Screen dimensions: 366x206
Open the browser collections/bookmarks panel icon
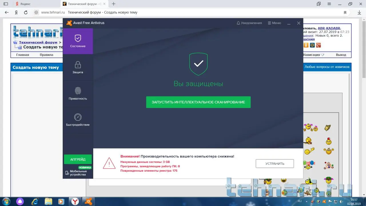tap(319, 4)
